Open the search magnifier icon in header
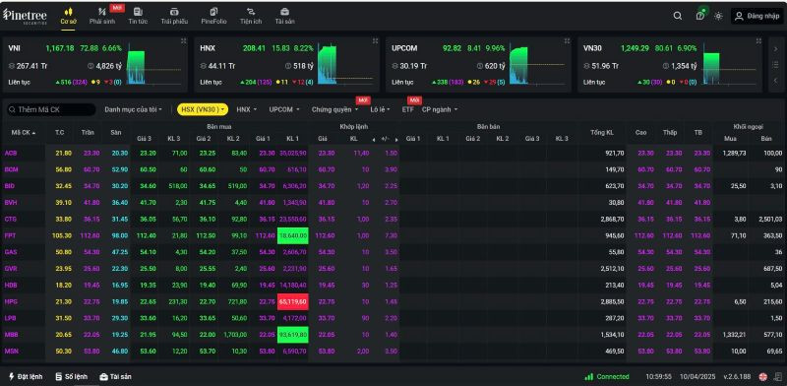The height and width of the screenshot is (386, 787). coord(678,16)
